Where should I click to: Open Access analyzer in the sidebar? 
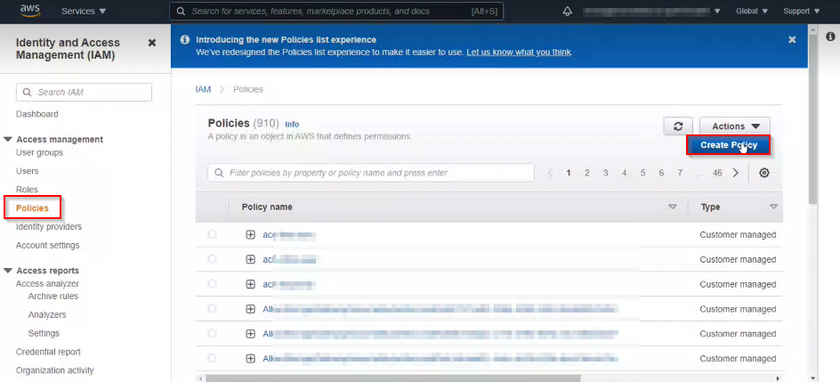tap(47, 283)
